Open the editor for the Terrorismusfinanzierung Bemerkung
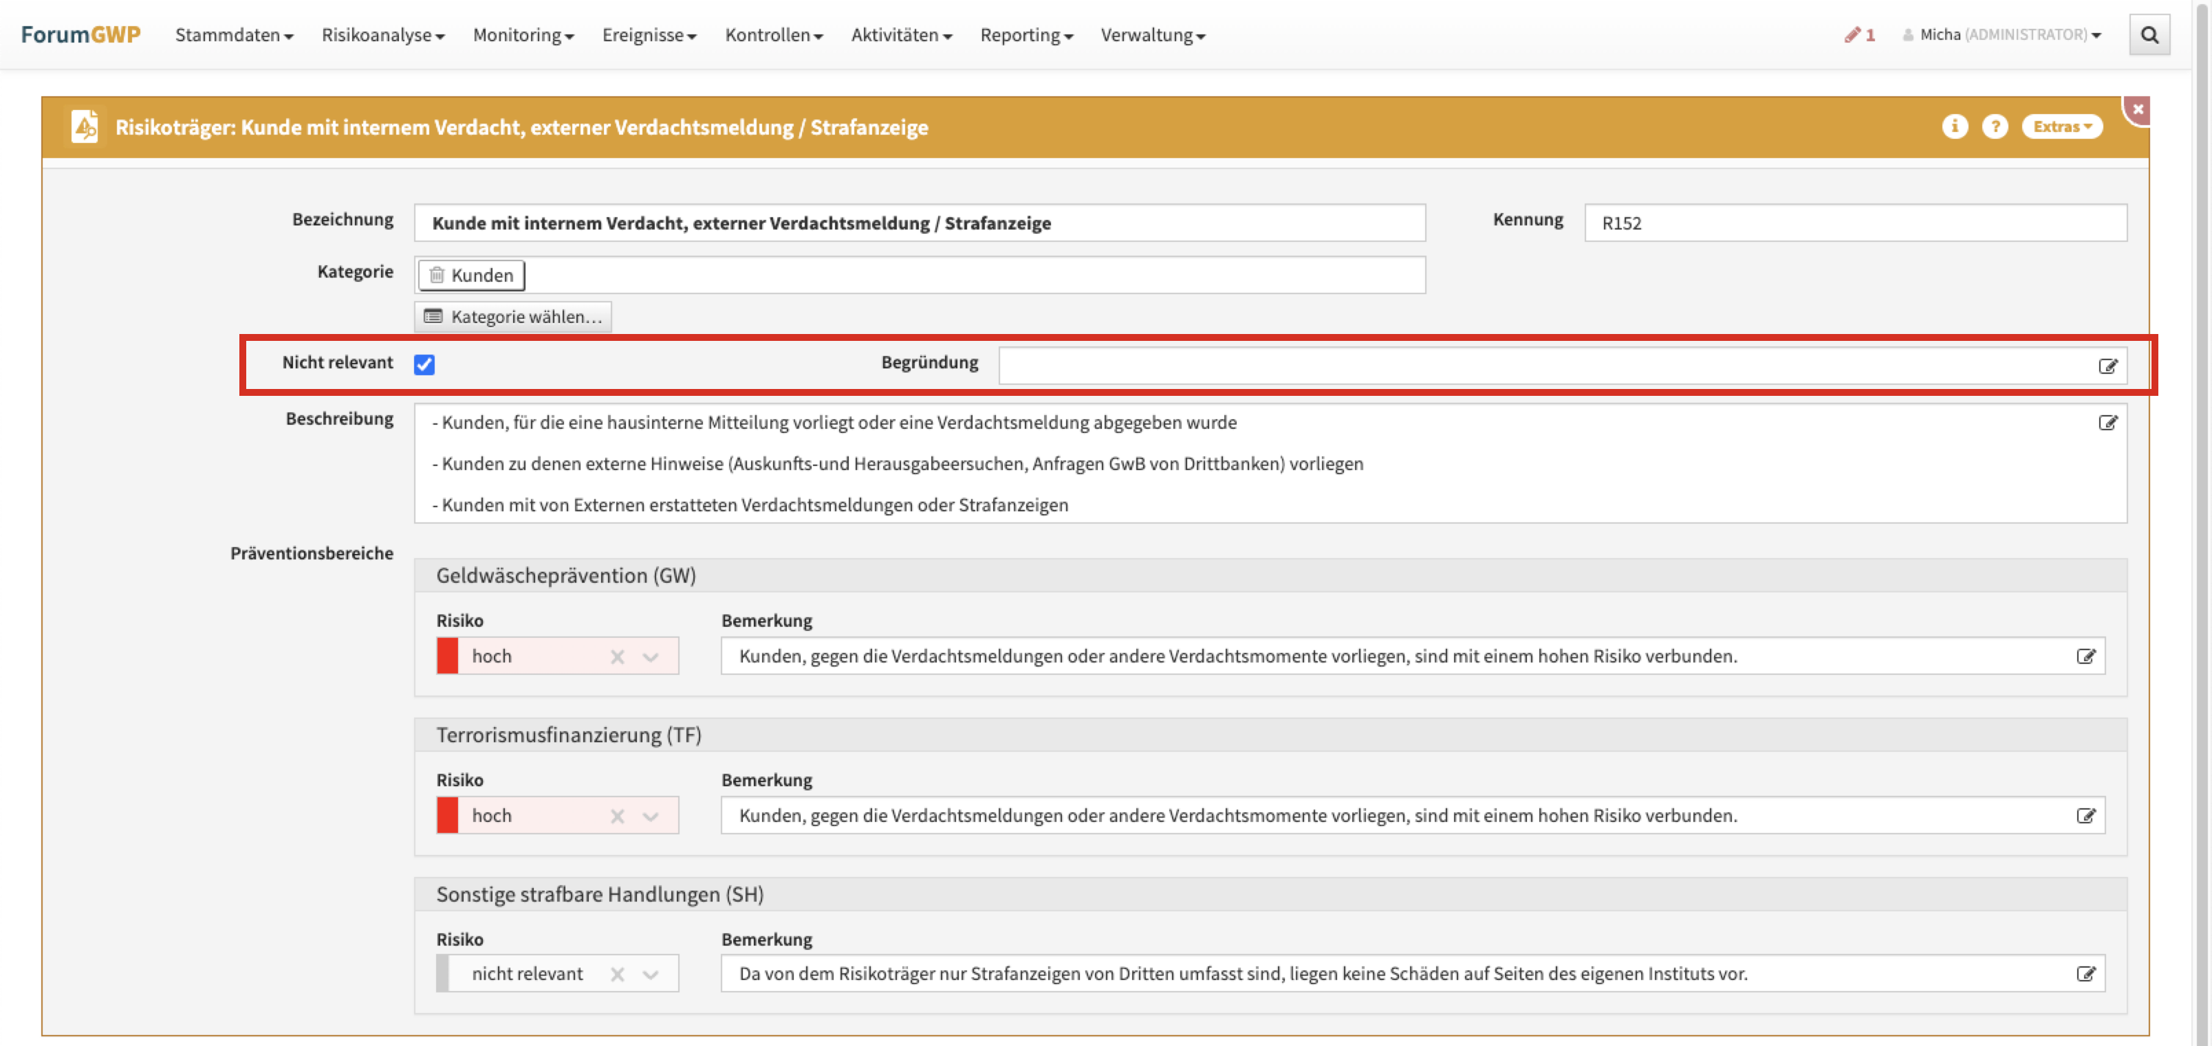The height and width of the screenshot is (1046, 2212). 2085,816
